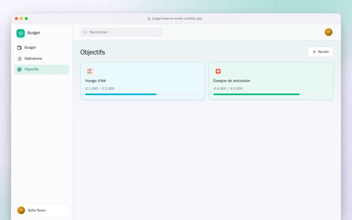Click the lock icon in the address bar
This screenshot has height=220, width=352.
point(149,19)
